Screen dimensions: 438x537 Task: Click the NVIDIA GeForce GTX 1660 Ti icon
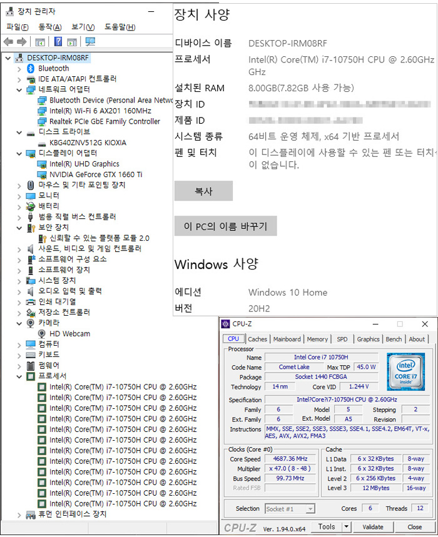[x=42, y=174]
